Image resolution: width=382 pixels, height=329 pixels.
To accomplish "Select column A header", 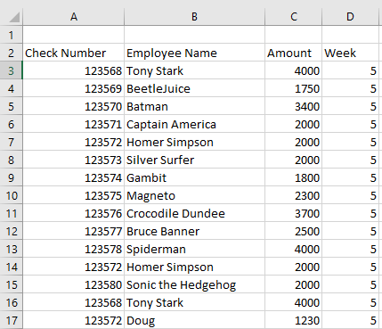I will pos(74,17).
